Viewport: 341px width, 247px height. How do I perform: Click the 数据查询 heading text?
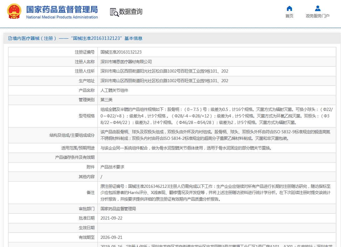tap(131, 12)
